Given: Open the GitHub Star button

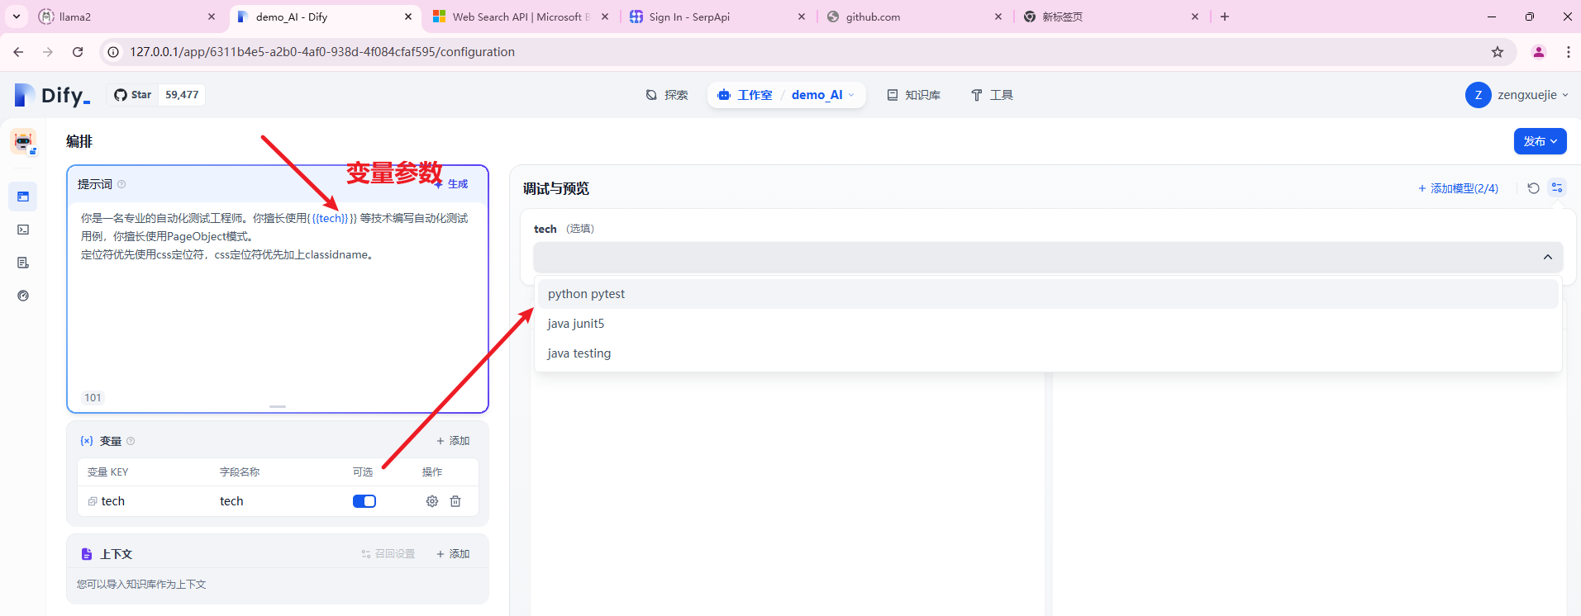Looking at the screenshot, I should (133, 95).
